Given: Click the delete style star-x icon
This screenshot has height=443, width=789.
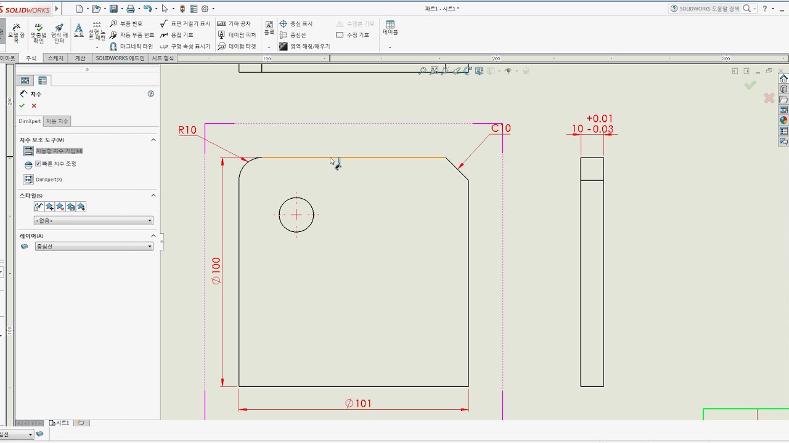Looking at the screenshot, I should [60, 207].
